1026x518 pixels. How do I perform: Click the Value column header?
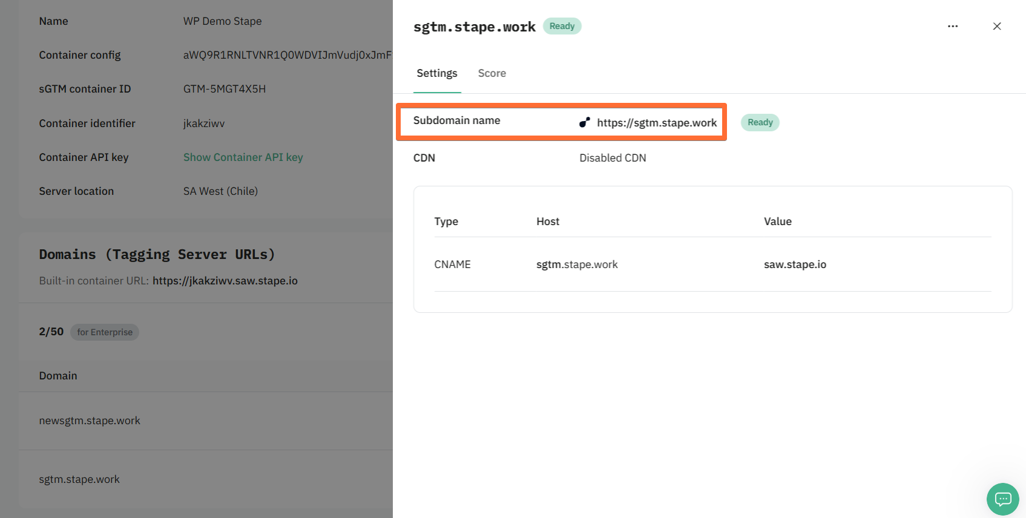click(x=778, y=221)
